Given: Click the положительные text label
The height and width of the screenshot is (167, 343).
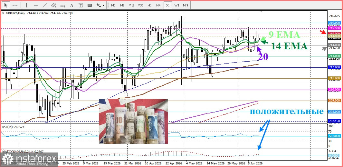Looking at the screenshot, I should pos(287,112).
